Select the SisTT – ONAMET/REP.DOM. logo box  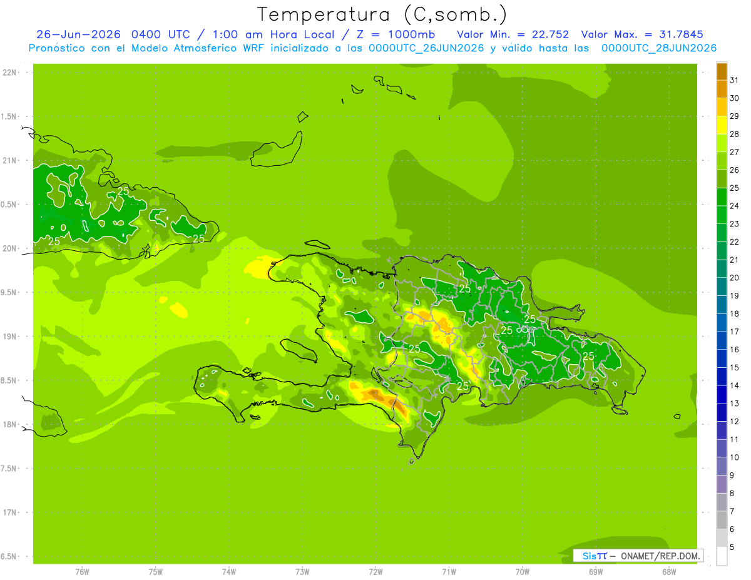(638, 556)
